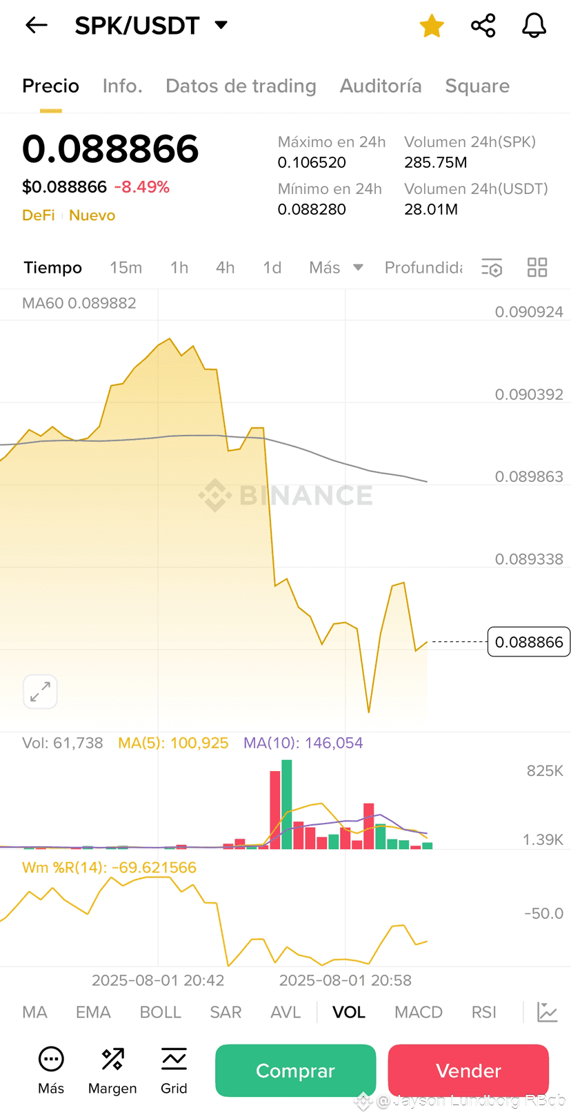571x1119 pixels.
Task: Tap the MA(10): 146,054 volume label
Action: 303,743
